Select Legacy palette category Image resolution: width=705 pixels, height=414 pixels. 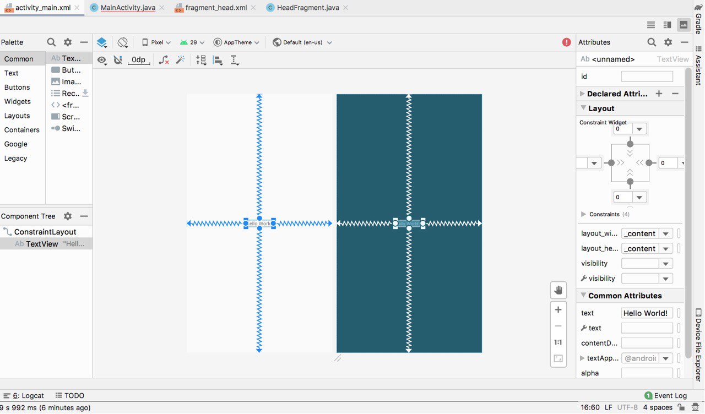[23, 159]
